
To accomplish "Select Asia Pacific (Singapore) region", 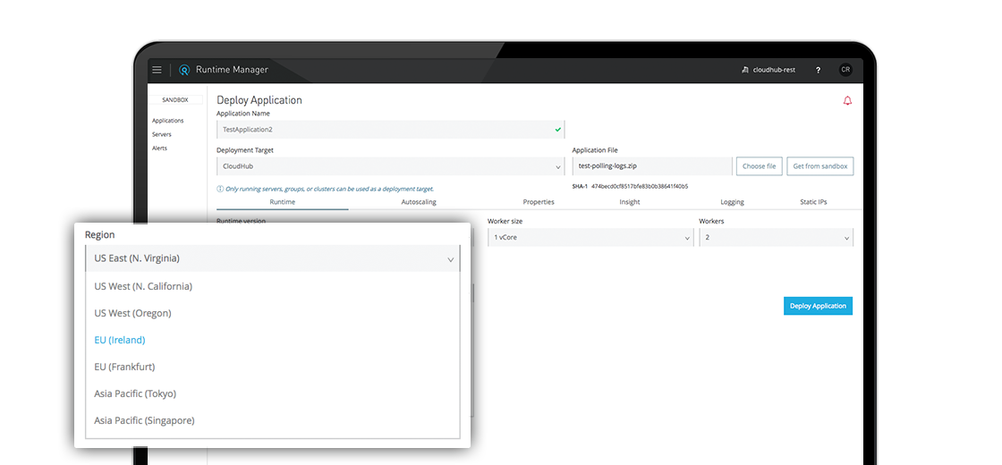I will [273, 420].
